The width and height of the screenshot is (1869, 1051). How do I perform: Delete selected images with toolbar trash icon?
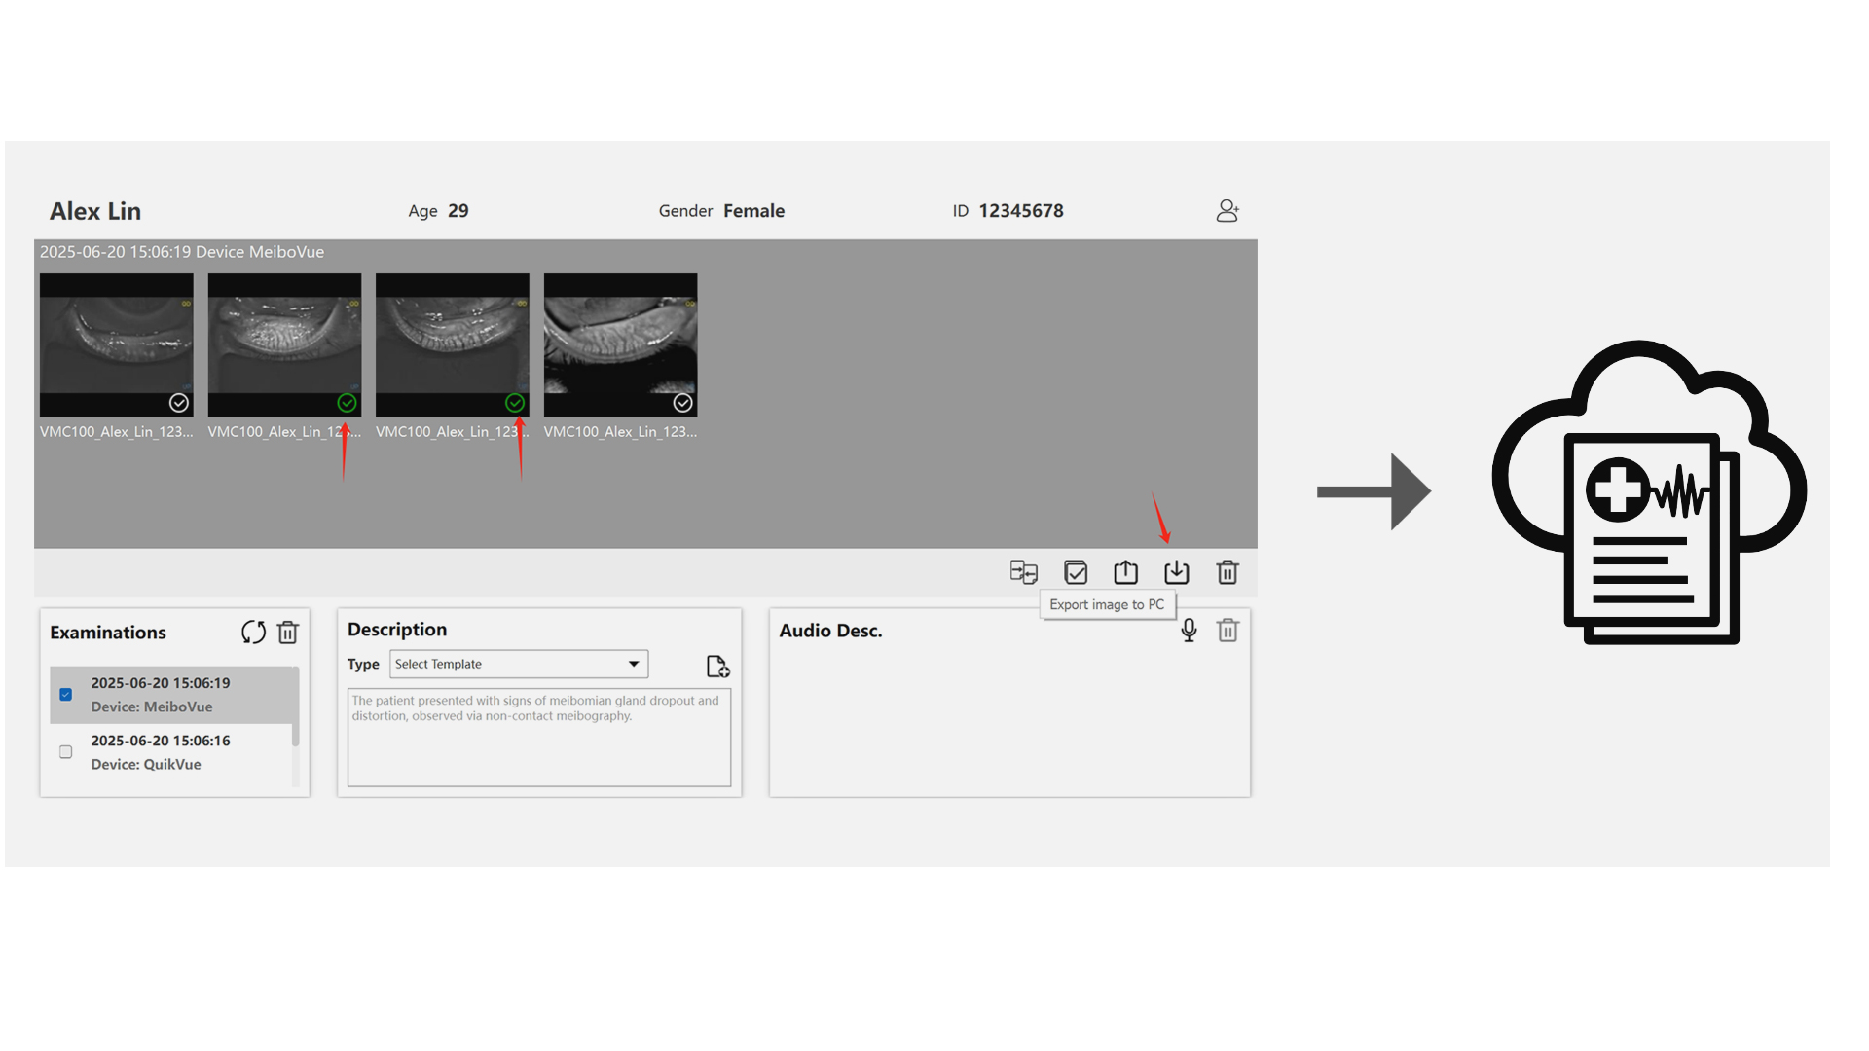point(1228,572)
